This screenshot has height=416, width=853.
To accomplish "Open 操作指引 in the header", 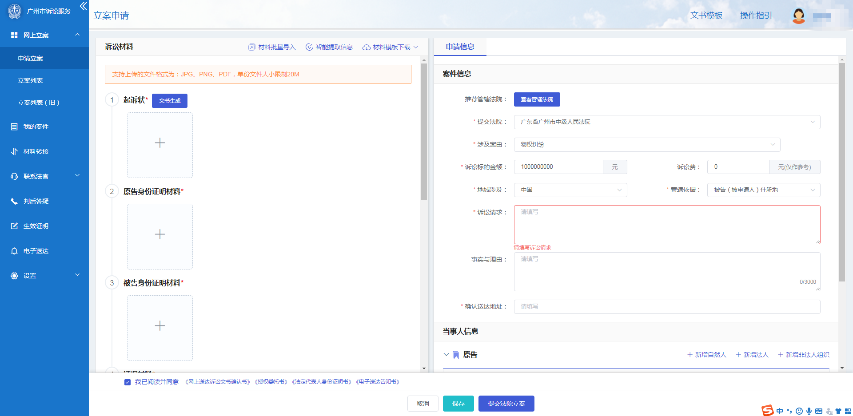I will tap(756, 16).
